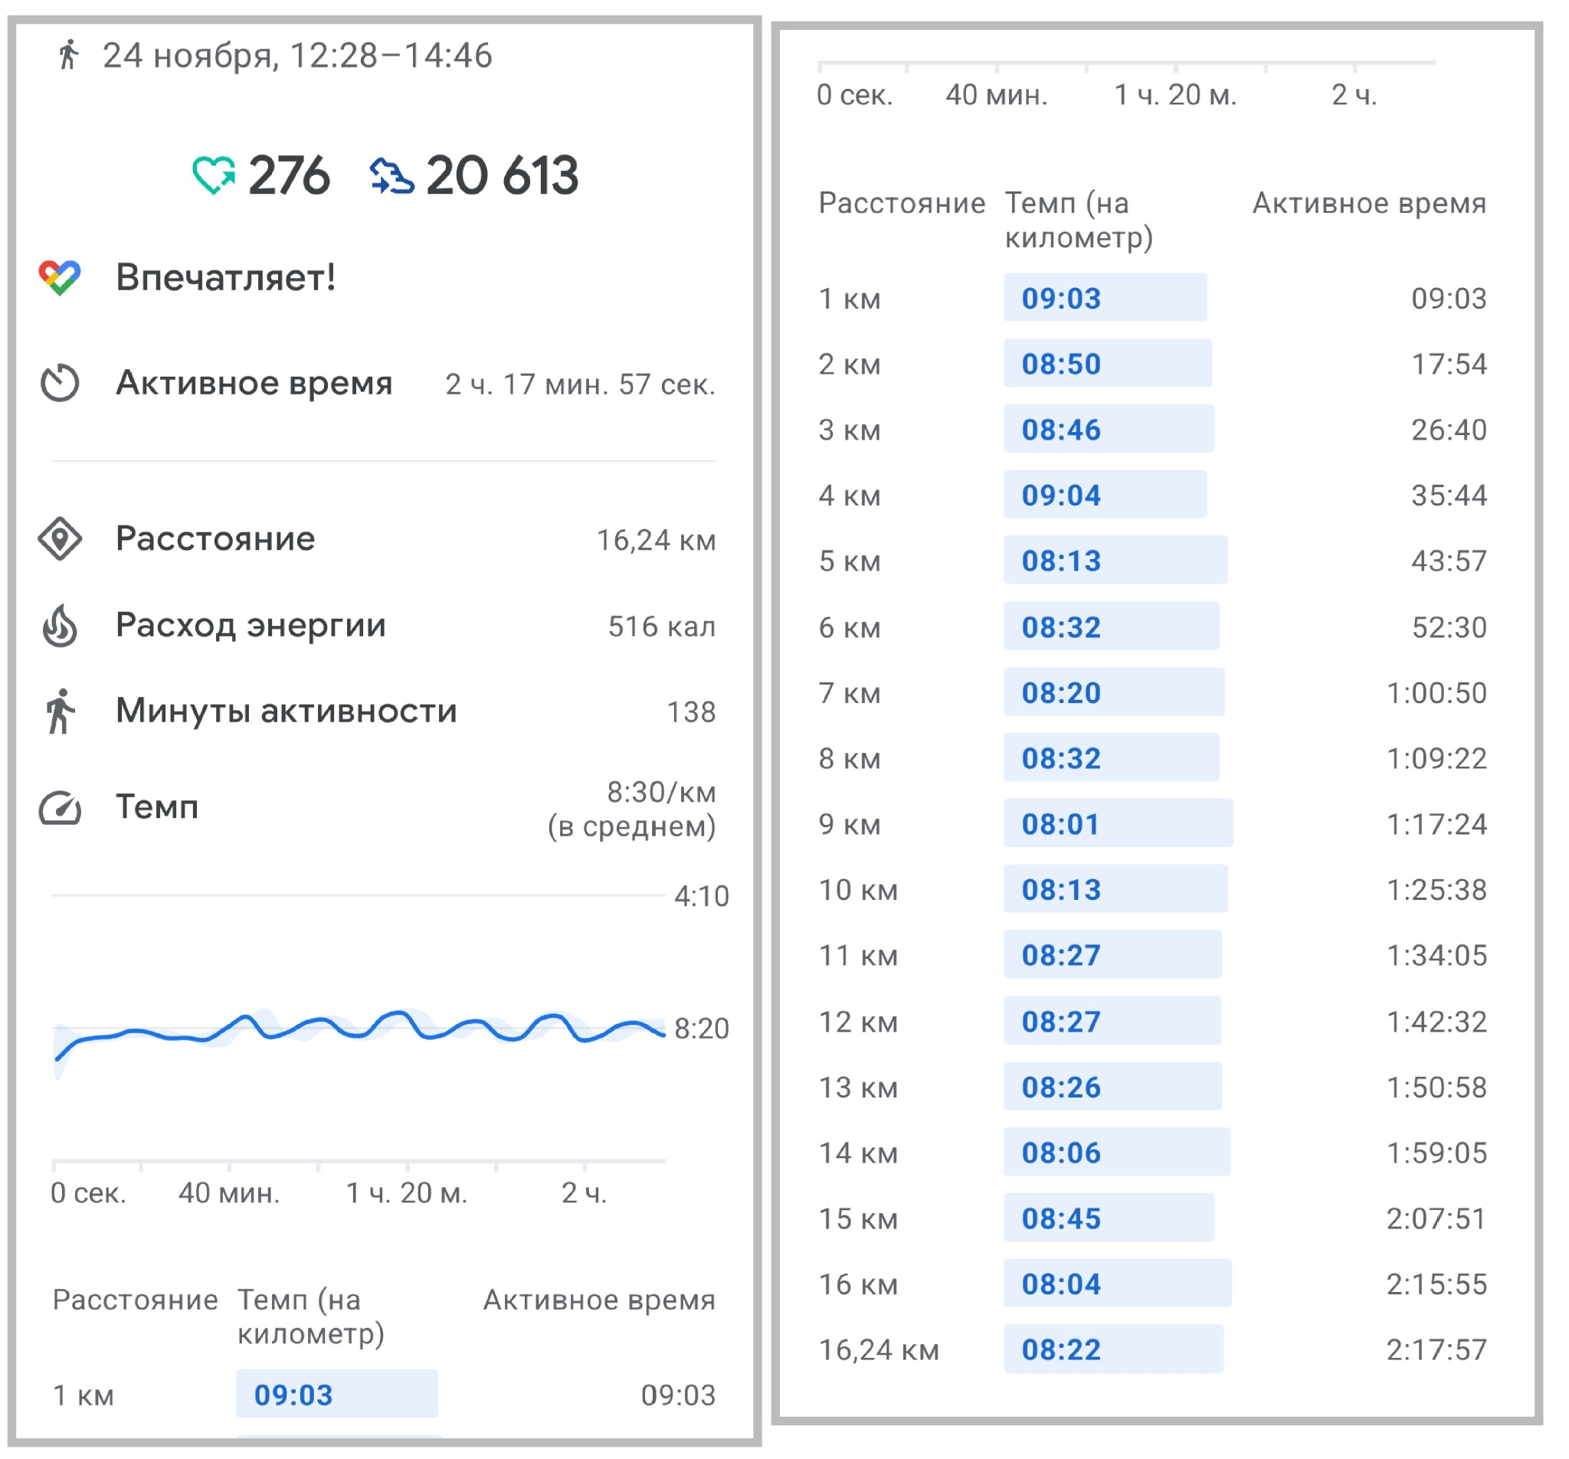
Task: Tap the 1 км pace bar 09:03 in right panel
Action: tap(1106, 297)
